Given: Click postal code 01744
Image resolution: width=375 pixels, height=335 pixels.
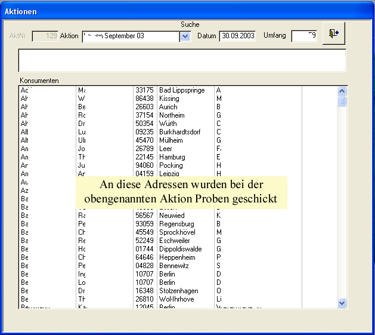Looking at the screenshot, I should [x=144, y=249].
